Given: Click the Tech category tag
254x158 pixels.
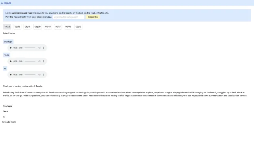Looking at the screenshot, I should (x=6, y=55).
